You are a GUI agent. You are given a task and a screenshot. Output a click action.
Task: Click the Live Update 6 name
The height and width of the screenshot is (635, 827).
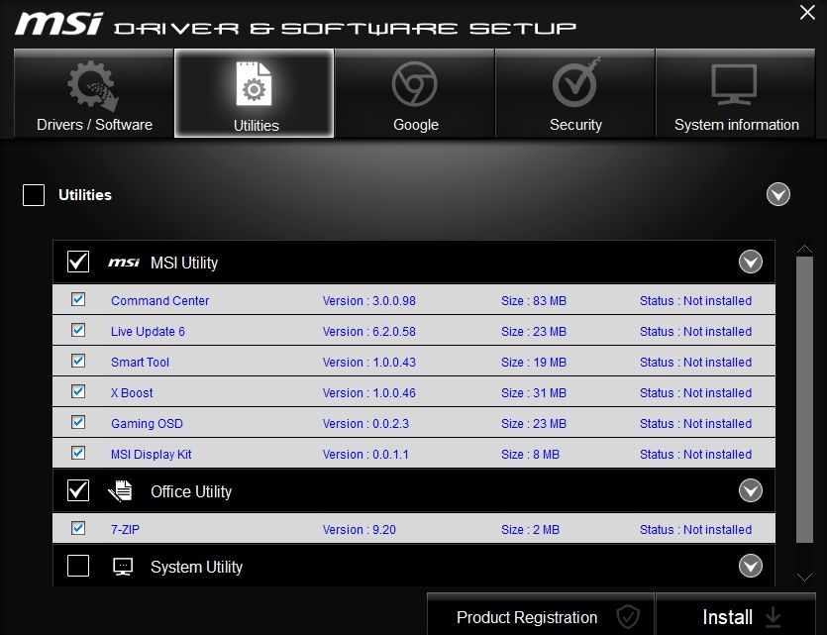click(x=148, y=331)
